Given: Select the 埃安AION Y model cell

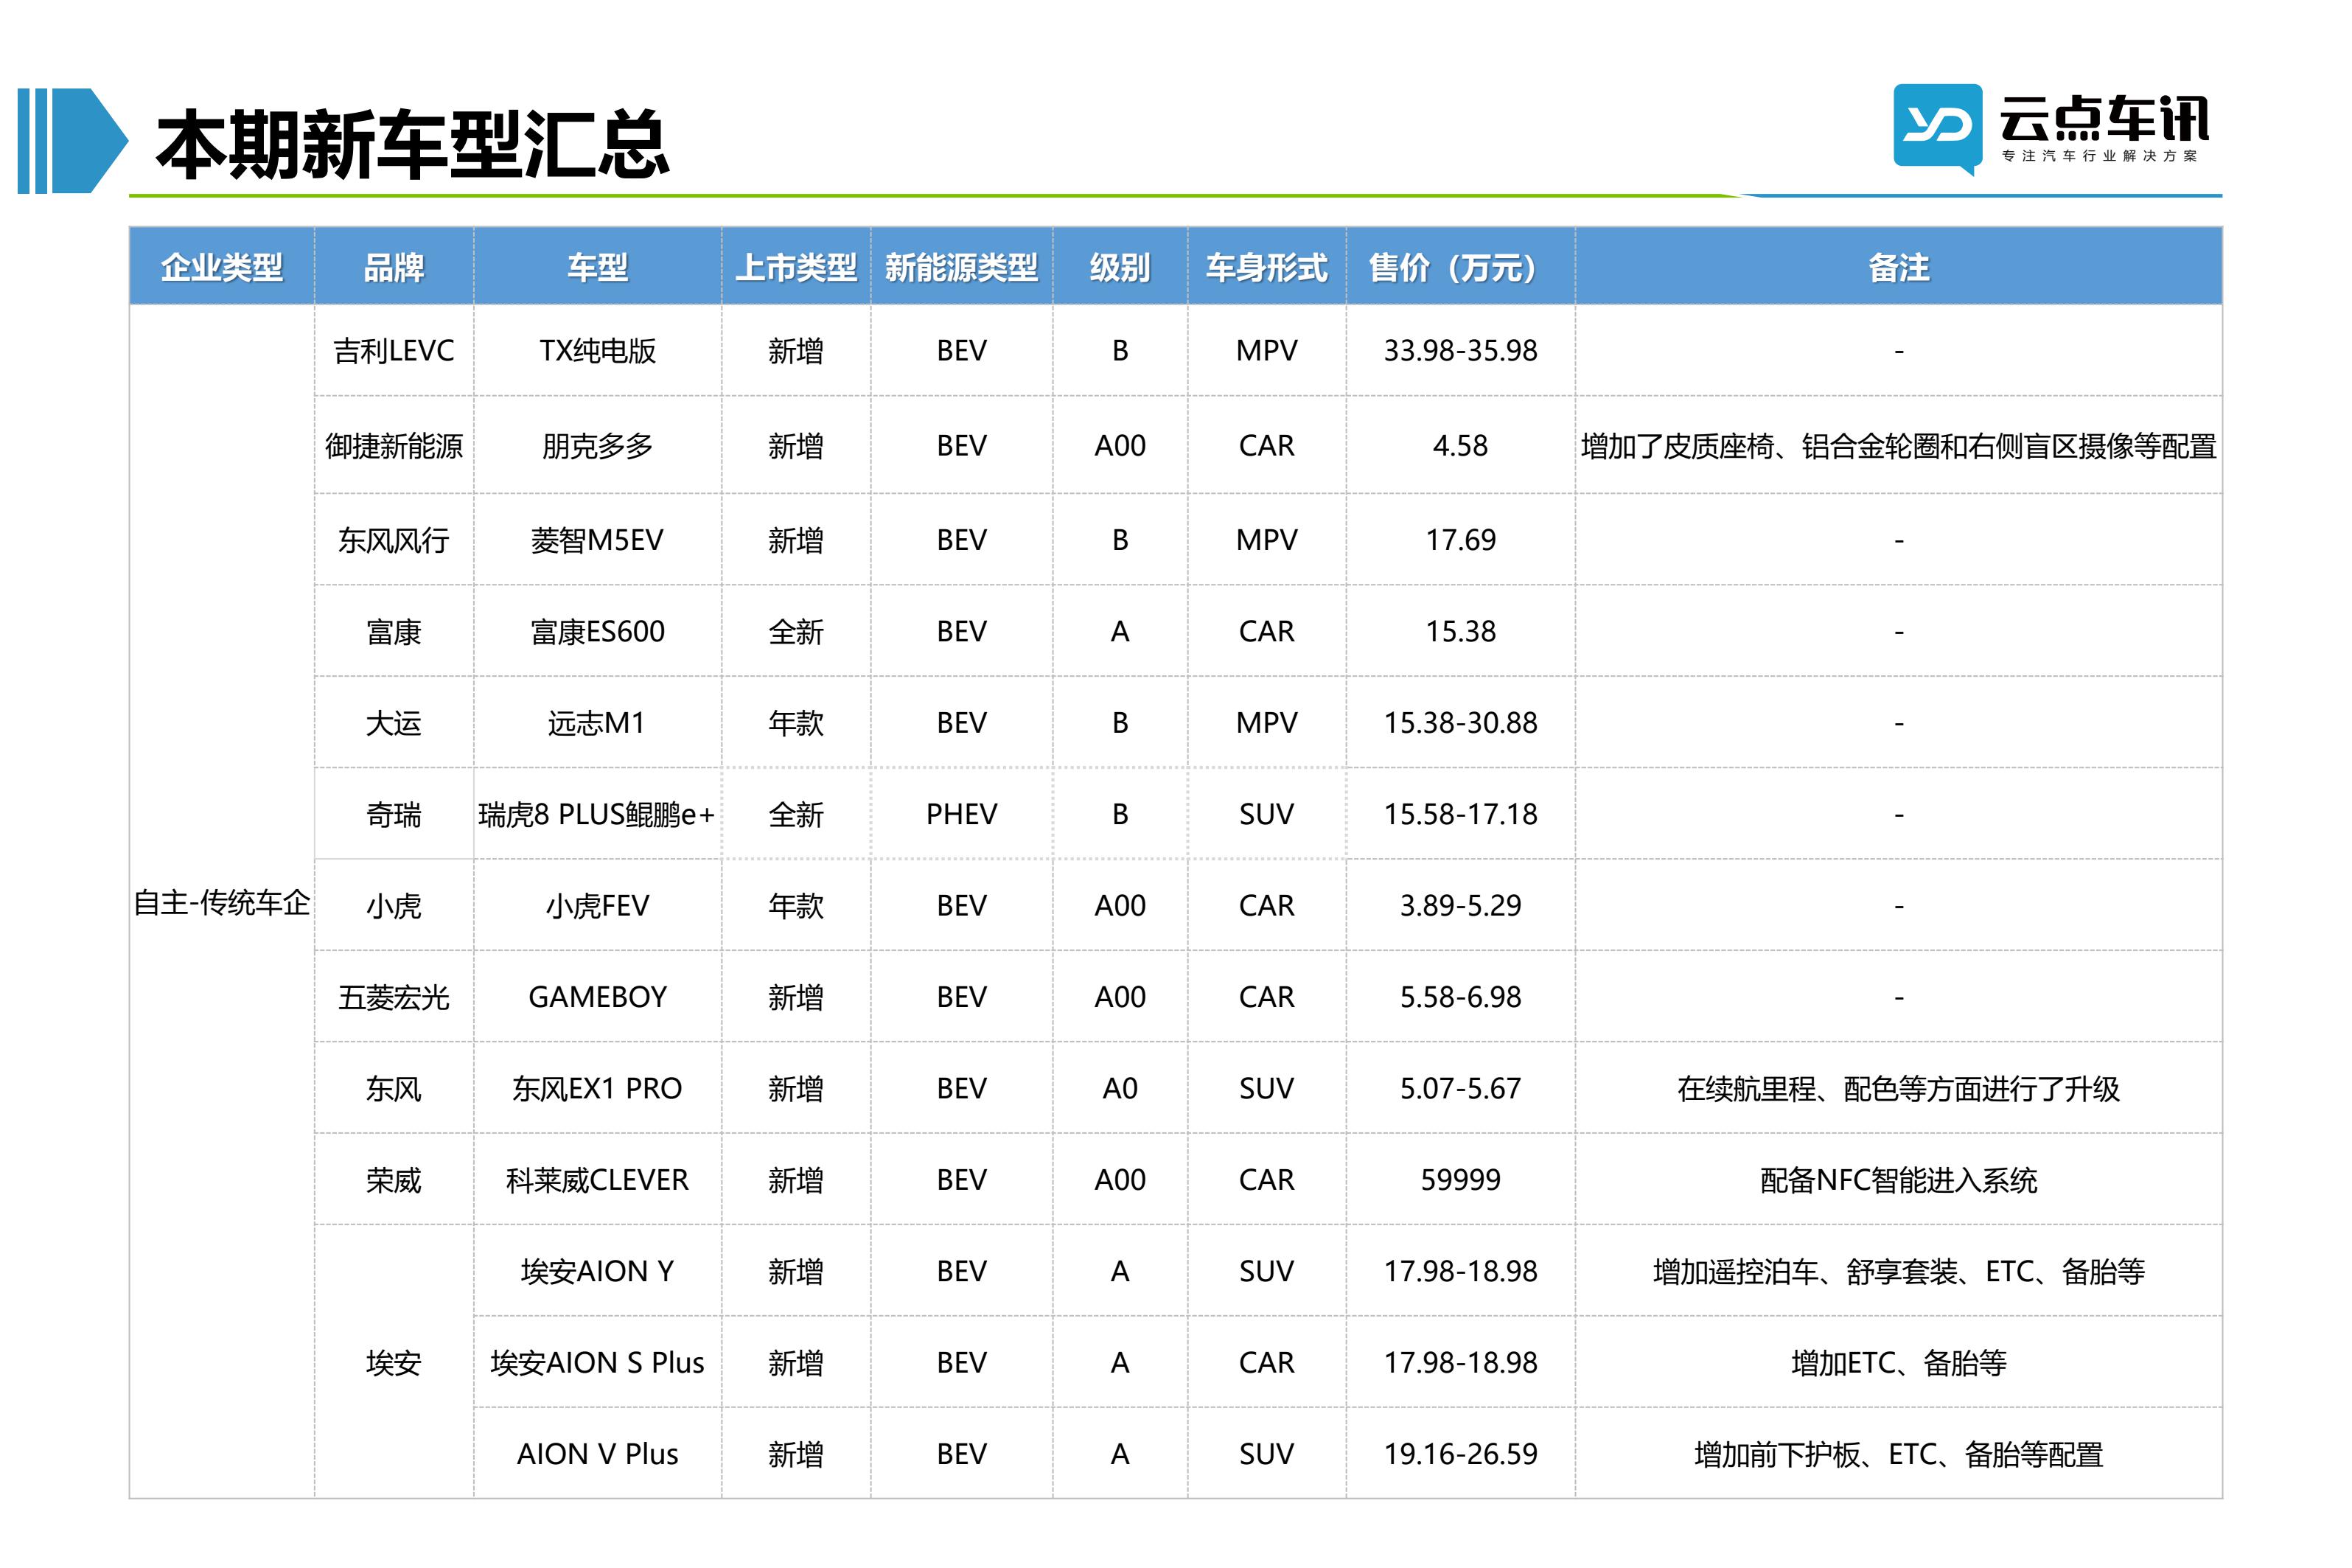Looking at the screenshot, I should pos(598,1271).
